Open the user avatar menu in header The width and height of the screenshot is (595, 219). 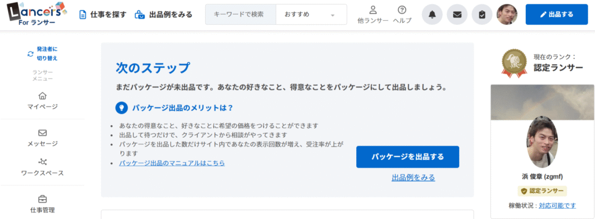pyautogui.click(x=507, y=14)
